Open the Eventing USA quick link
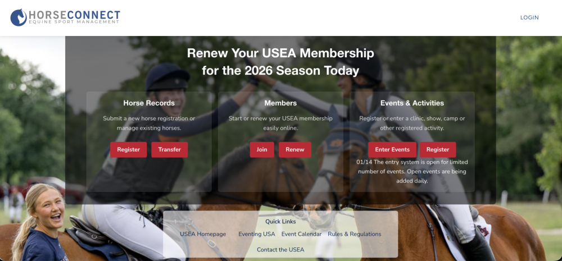 [x=257, y=234]
